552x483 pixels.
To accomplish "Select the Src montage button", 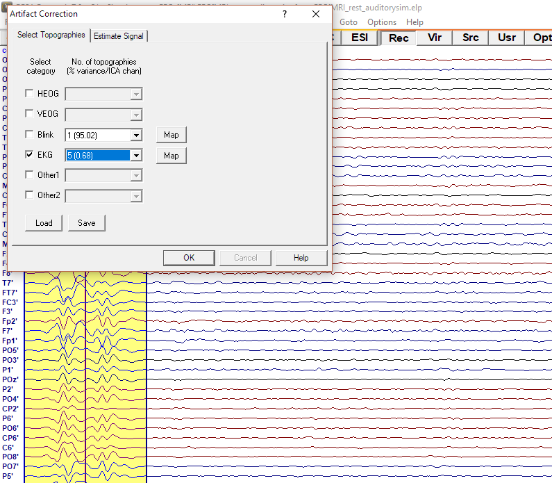I will (x=470, y=38).
